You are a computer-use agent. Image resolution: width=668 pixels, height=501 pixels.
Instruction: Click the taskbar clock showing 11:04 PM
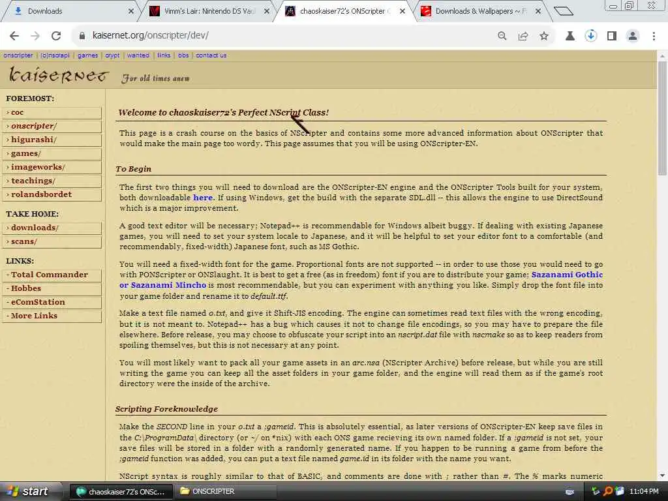coord(644,492)
